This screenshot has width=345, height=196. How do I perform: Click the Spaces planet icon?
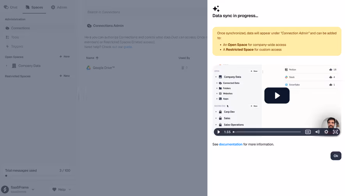tap(28, 7)
